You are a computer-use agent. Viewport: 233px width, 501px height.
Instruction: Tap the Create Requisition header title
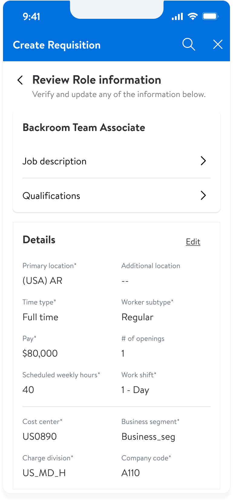[x=57, y=45]
